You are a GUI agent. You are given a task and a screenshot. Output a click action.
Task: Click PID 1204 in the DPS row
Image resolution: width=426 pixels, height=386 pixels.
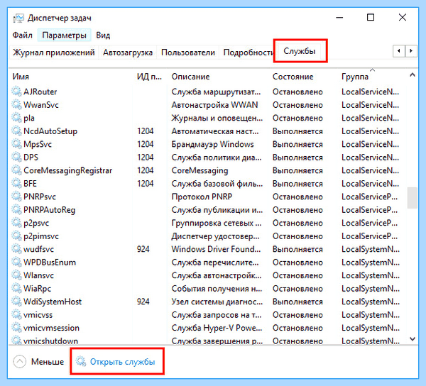tap(145, 158)
